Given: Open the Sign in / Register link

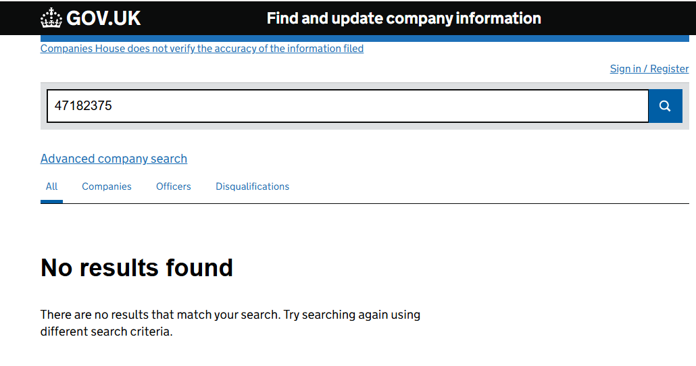Looking at the screenshot, I should pos(649,69).
